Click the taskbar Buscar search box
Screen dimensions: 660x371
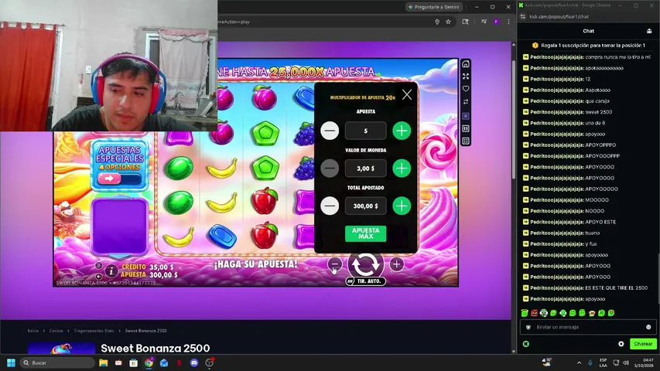click(57, 362)
